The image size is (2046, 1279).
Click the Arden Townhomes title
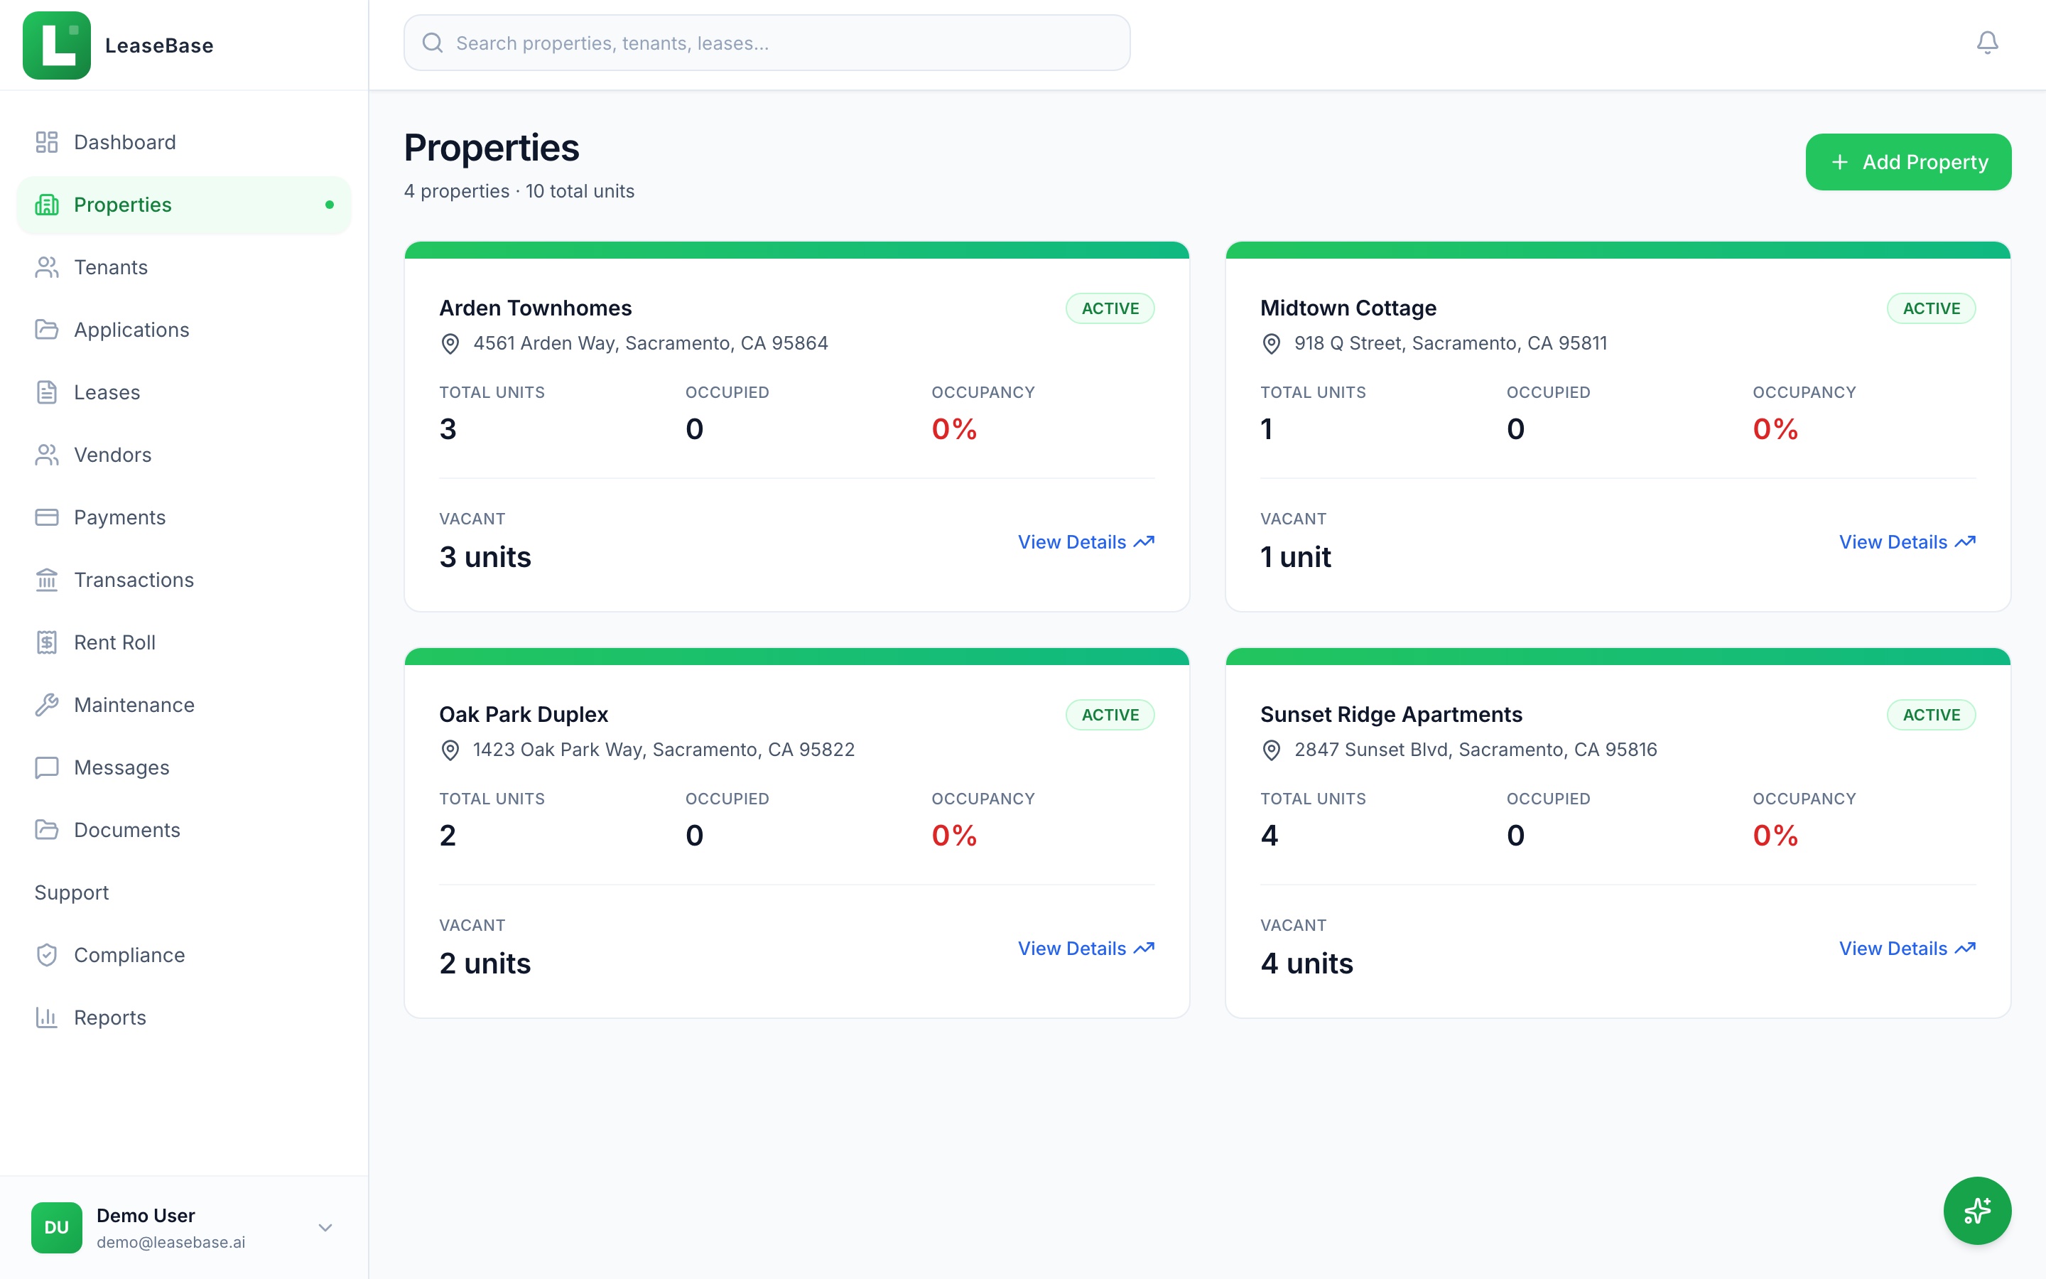click(535, 308)
